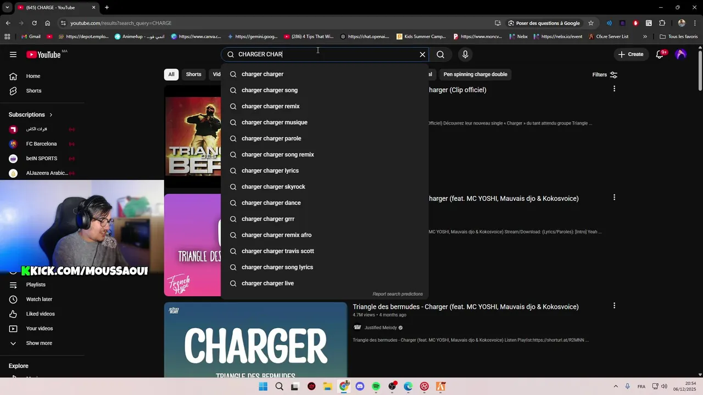Open the Nebx bookmark
Screen dimensions: 703x395
pos(518,37)
